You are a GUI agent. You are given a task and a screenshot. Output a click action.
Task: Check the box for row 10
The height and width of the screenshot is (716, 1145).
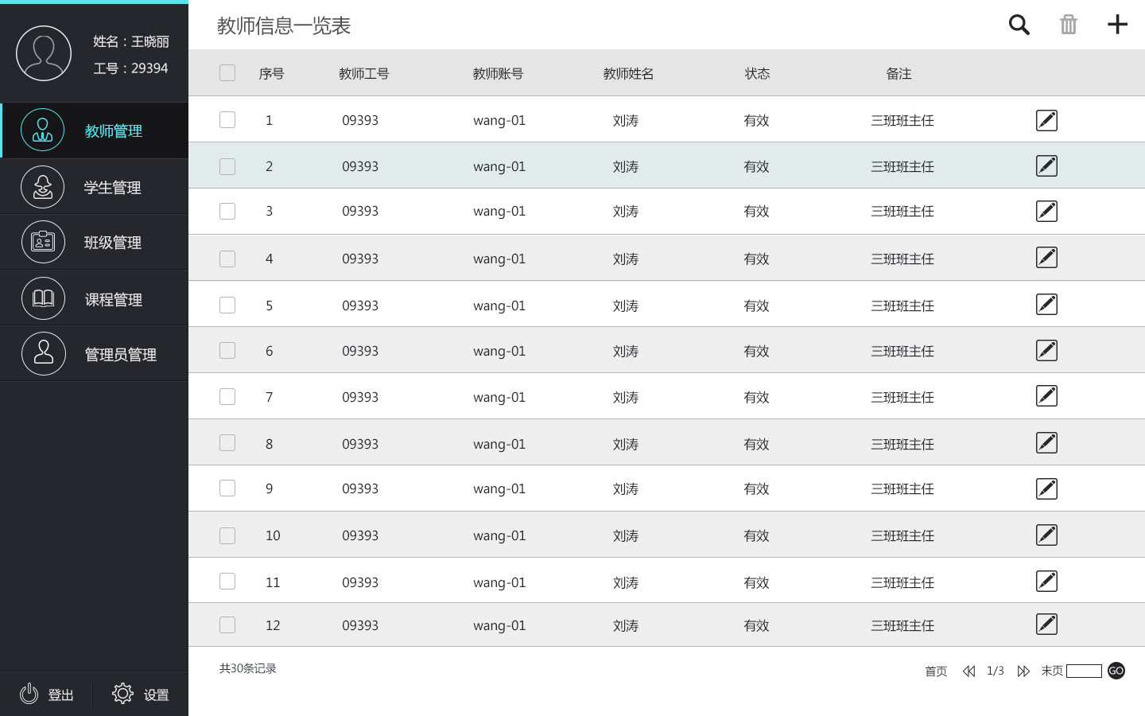tap(227, 535)
